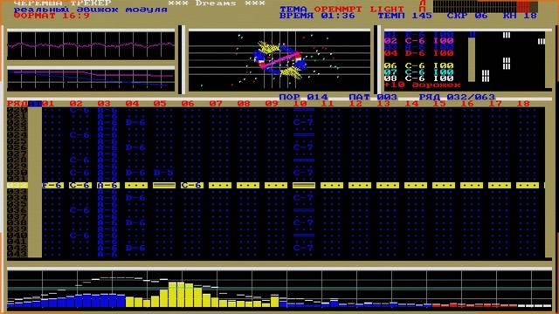The height and width of the screenshot is (314, 559).
Task: Select channel 06 C-6 I00 in channel list
Action: [x=419, y=66]
